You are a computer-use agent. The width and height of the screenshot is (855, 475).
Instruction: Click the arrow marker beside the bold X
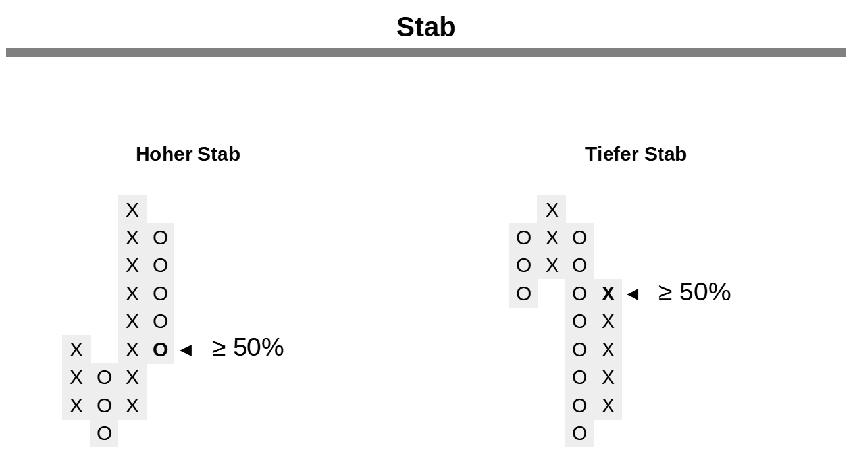[633, 294]
